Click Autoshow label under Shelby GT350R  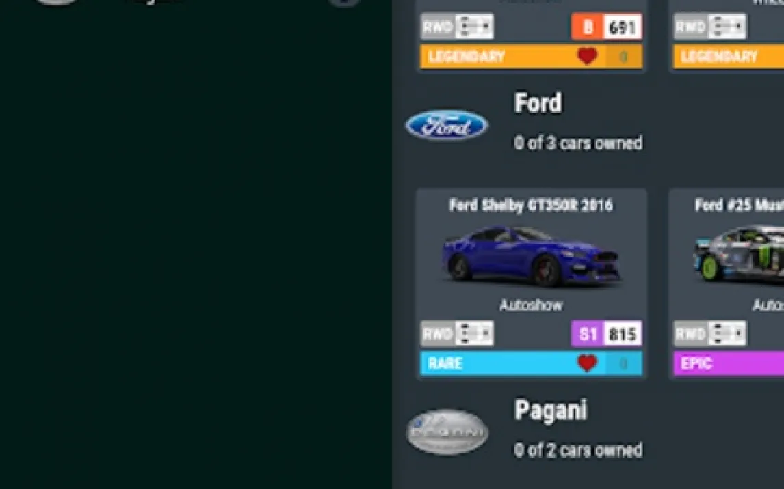531,305
